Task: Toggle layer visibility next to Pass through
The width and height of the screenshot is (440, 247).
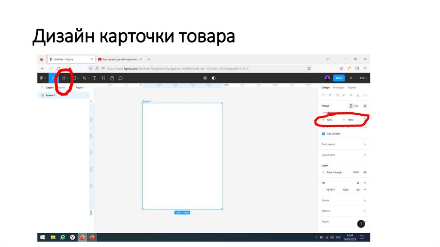Action: pyautogui.click(x=365, y=172)
